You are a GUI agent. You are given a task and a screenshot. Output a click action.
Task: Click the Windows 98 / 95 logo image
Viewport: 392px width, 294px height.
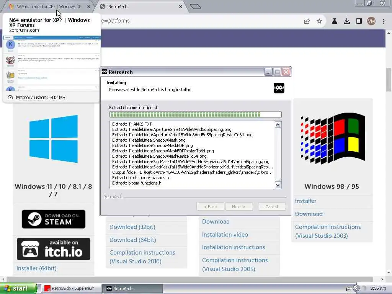333,139
